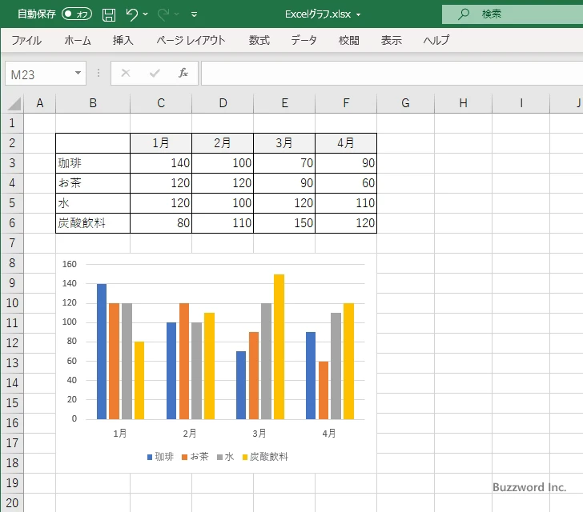Click the 水 legend entry in chart
This screenshot has height=512, width=583.
226,457
